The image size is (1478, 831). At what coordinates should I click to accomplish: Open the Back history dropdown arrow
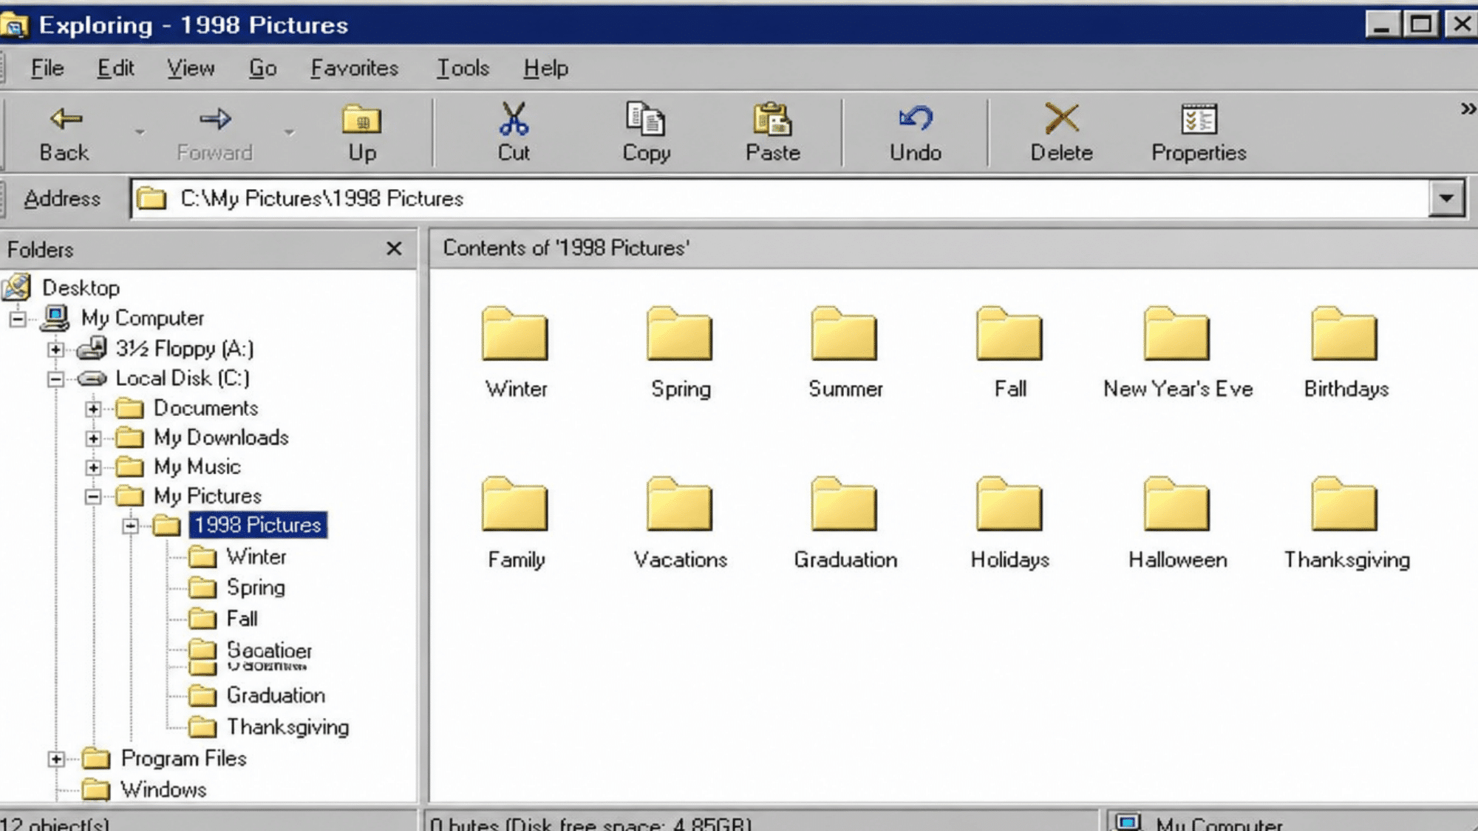[x=140, y=133]
